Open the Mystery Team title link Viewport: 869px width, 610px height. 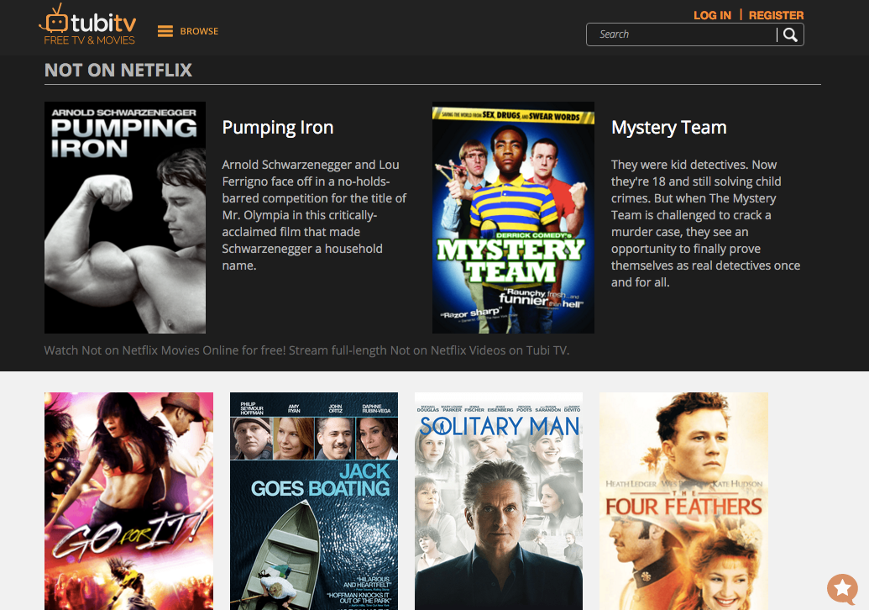point(668,128)
